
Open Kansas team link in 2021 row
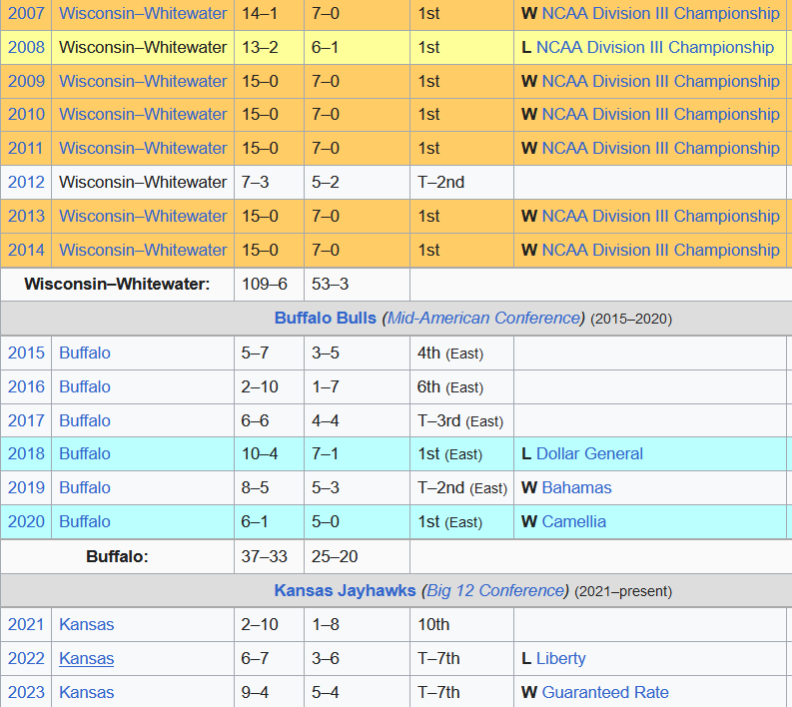[x=86, y=624]
